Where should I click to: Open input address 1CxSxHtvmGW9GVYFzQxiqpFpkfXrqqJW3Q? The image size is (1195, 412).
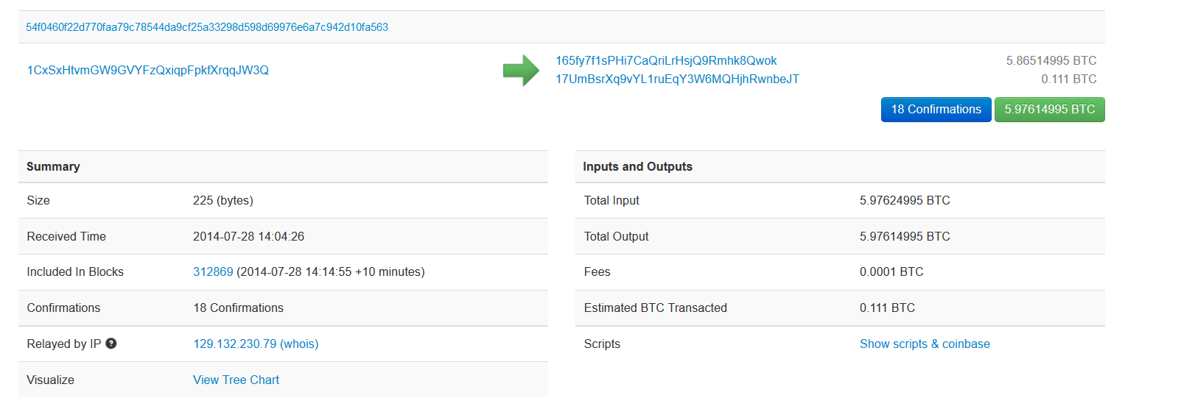[x=148, y=71]
